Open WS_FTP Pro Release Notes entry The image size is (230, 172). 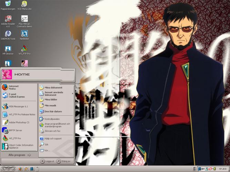point(19,115)
